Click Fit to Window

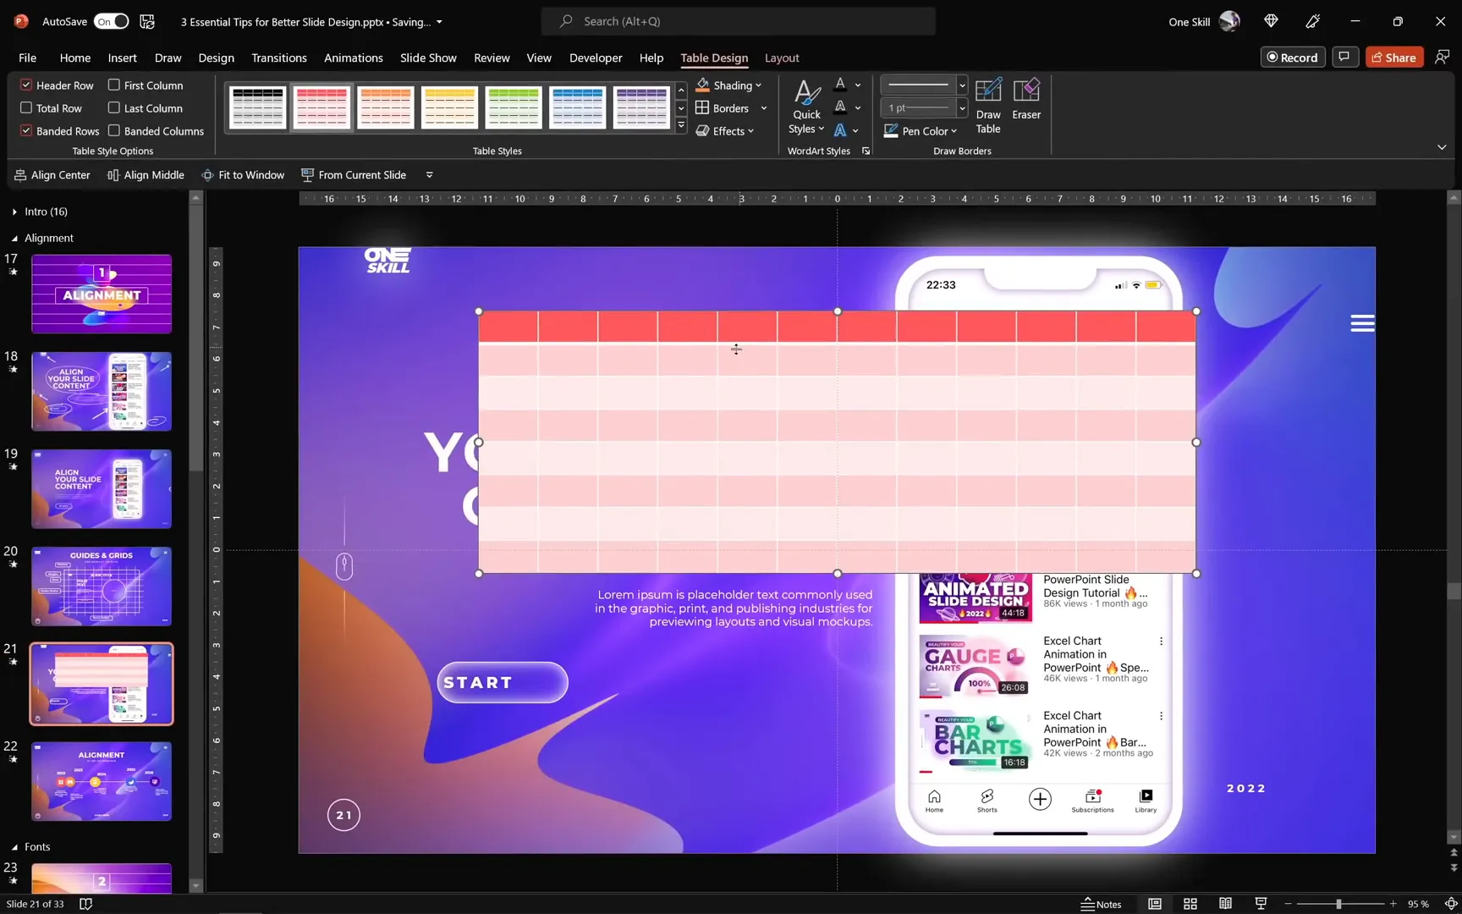click(243, 174)
